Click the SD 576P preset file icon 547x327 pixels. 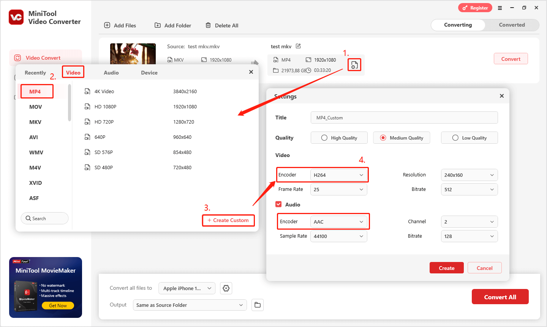click(87, 152)
